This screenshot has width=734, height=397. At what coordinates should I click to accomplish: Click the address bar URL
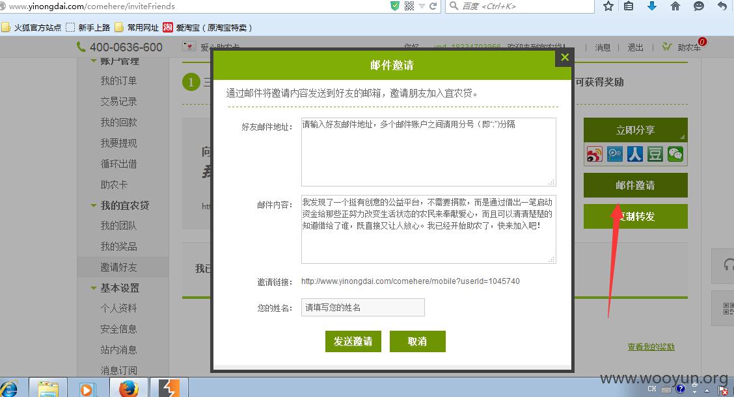pos(92,6)
